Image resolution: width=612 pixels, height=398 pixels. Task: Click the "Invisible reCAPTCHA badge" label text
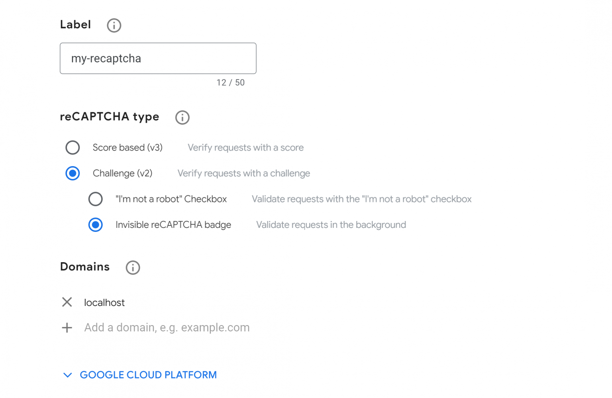click(173, 225)
